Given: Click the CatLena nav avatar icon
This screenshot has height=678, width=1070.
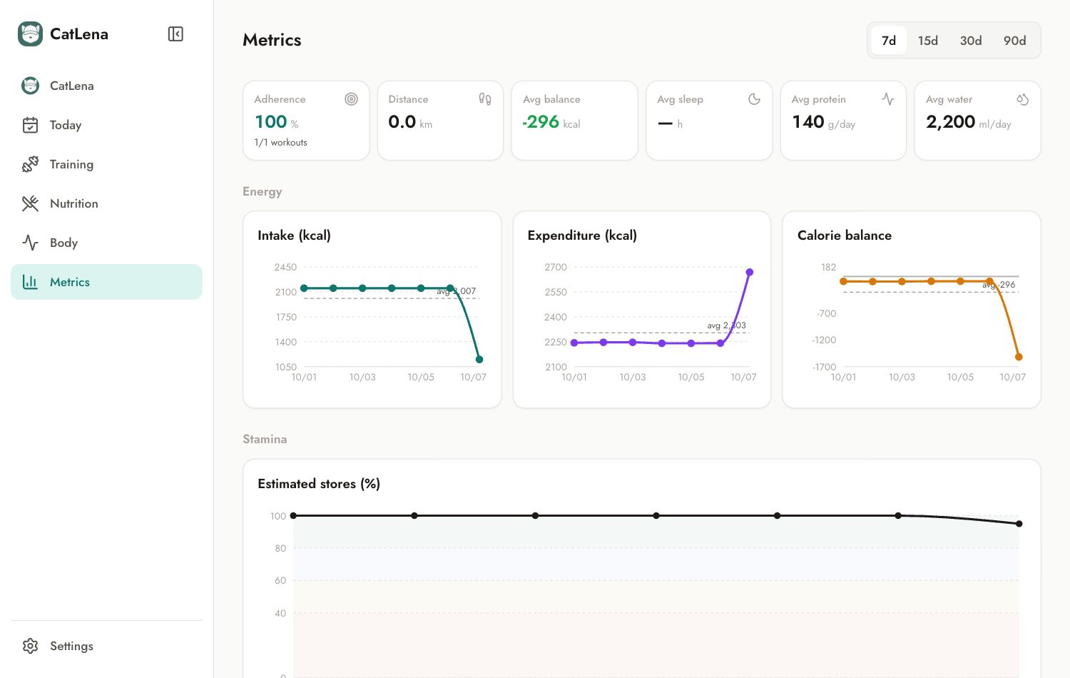Looking at the screenshot, I should tap(30, 86).
